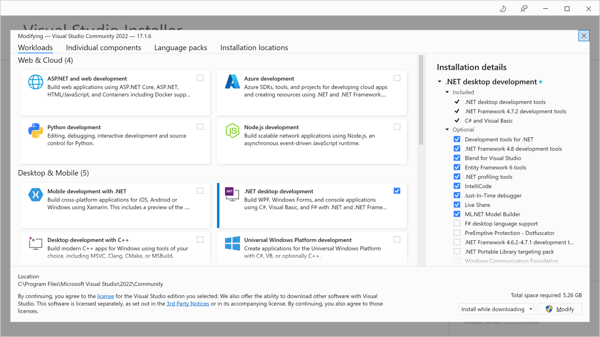Check .NET Portable Library targeting pack

(x=457, y=251)
